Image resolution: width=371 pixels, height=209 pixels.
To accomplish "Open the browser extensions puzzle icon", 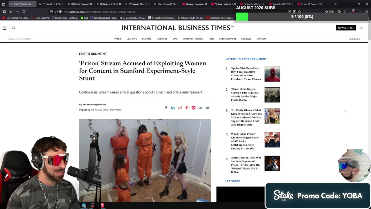I will pos(345,12).
